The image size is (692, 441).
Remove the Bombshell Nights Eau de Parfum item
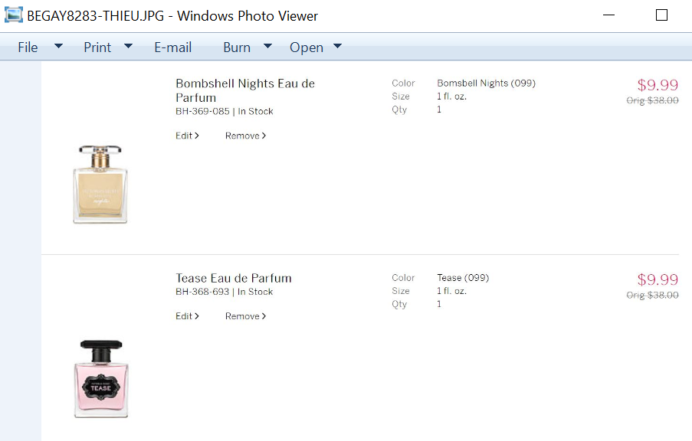[x=245, y=136]
